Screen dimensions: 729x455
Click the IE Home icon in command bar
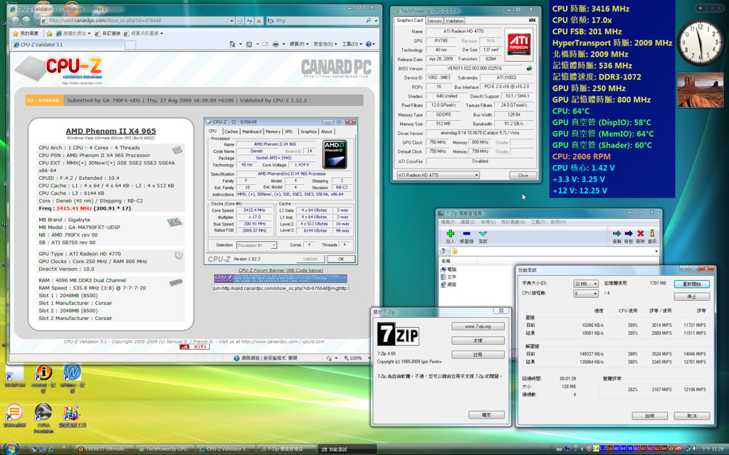click(232, 44)
